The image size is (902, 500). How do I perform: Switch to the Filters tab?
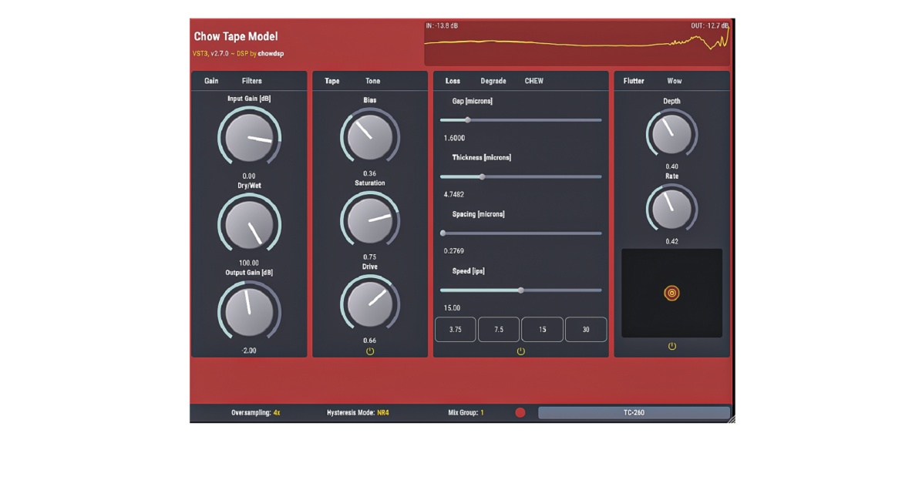[251, 81]
